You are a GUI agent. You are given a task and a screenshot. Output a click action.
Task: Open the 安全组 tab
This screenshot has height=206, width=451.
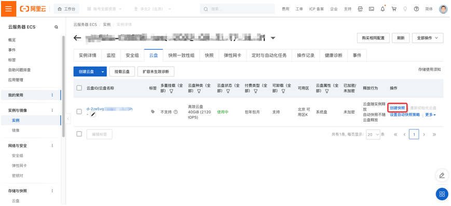132,55
